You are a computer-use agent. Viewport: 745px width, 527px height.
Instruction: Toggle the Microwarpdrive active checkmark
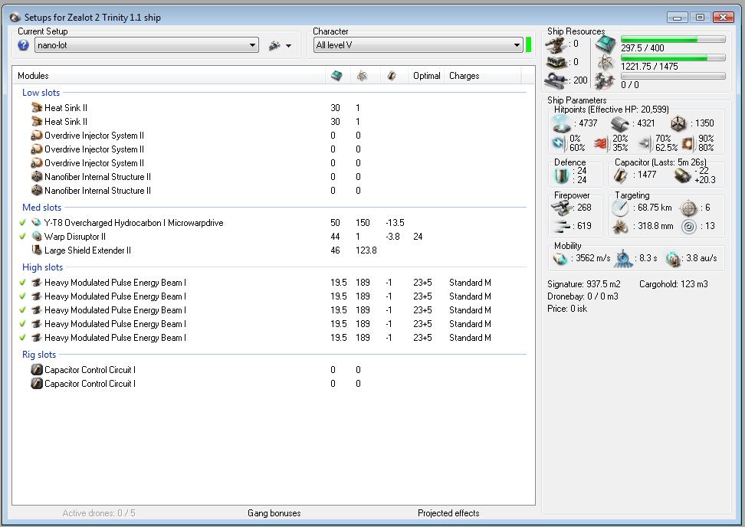[x=22, y=223]
